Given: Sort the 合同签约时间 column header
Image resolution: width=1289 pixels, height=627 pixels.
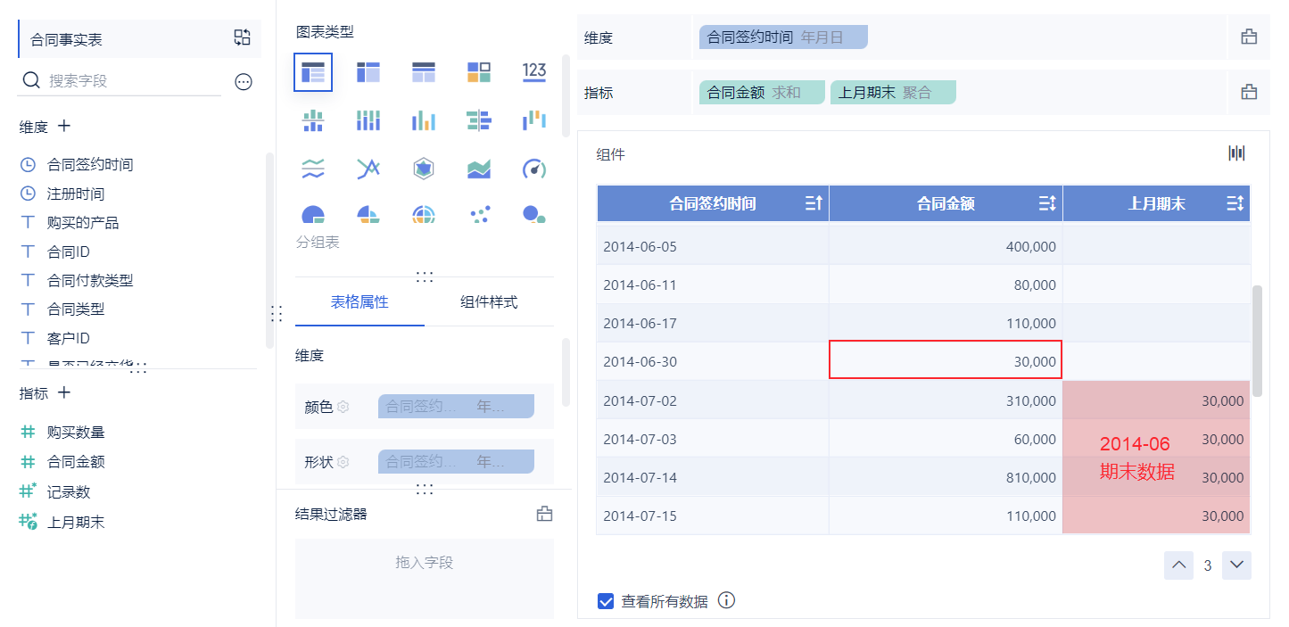Looking at the screenshot, I should tap(814, 204).
